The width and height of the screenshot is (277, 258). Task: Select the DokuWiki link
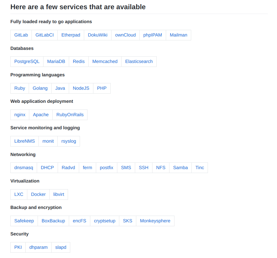(x=98, y=35)
